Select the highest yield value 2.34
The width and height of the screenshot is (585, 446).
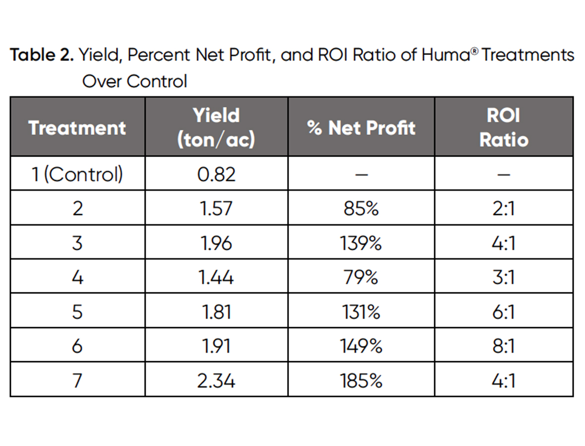(x=216, y=381)
